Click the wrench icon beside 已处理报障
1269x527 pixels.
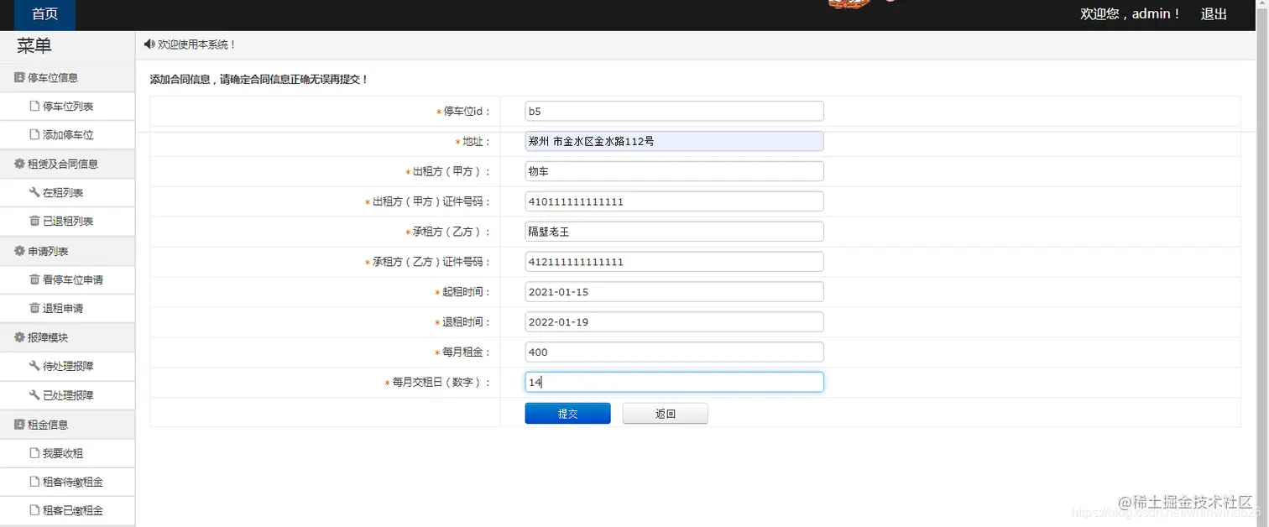[x=34, y=395]
